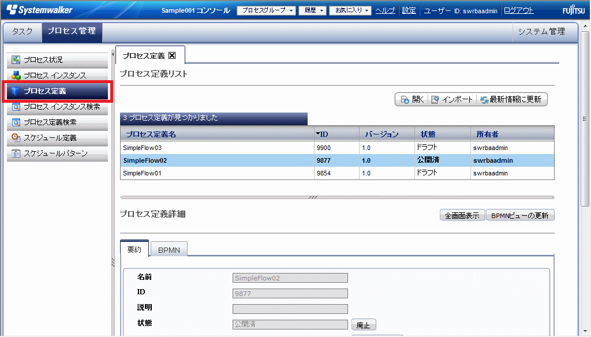This screenshot has width=591, height=337.
Task: Click the 開く button label
Action: (x=418, y=99)
